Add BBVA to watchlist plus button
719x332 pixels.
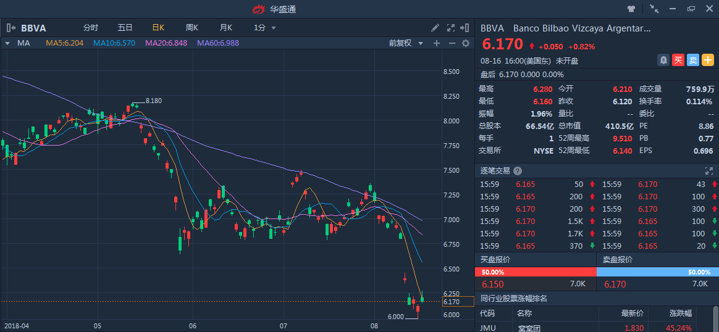pyautogui.click(x=708, y=60)
